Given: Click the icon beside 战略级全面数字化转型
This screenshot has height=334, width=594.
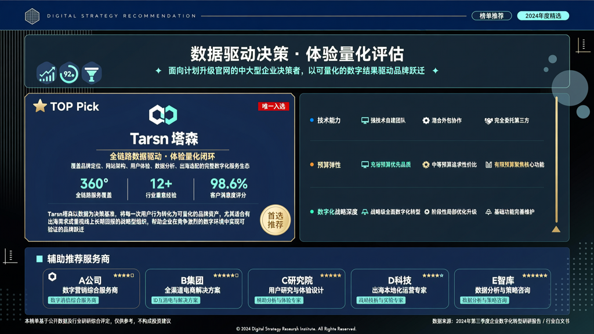Looking at the screenshot, I should point(365,212).
